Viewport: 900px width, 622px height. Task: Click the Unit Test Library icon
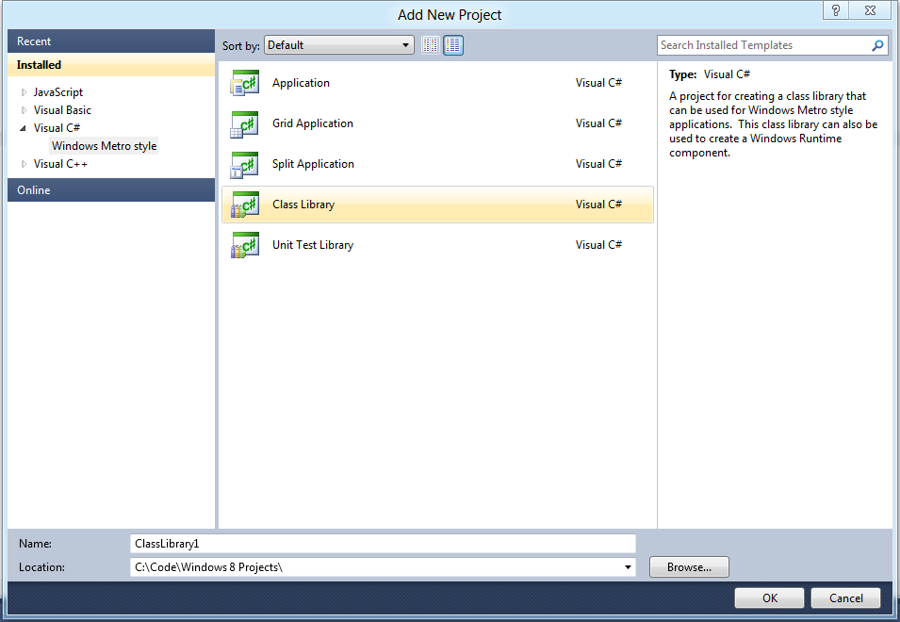coord(244,246)
